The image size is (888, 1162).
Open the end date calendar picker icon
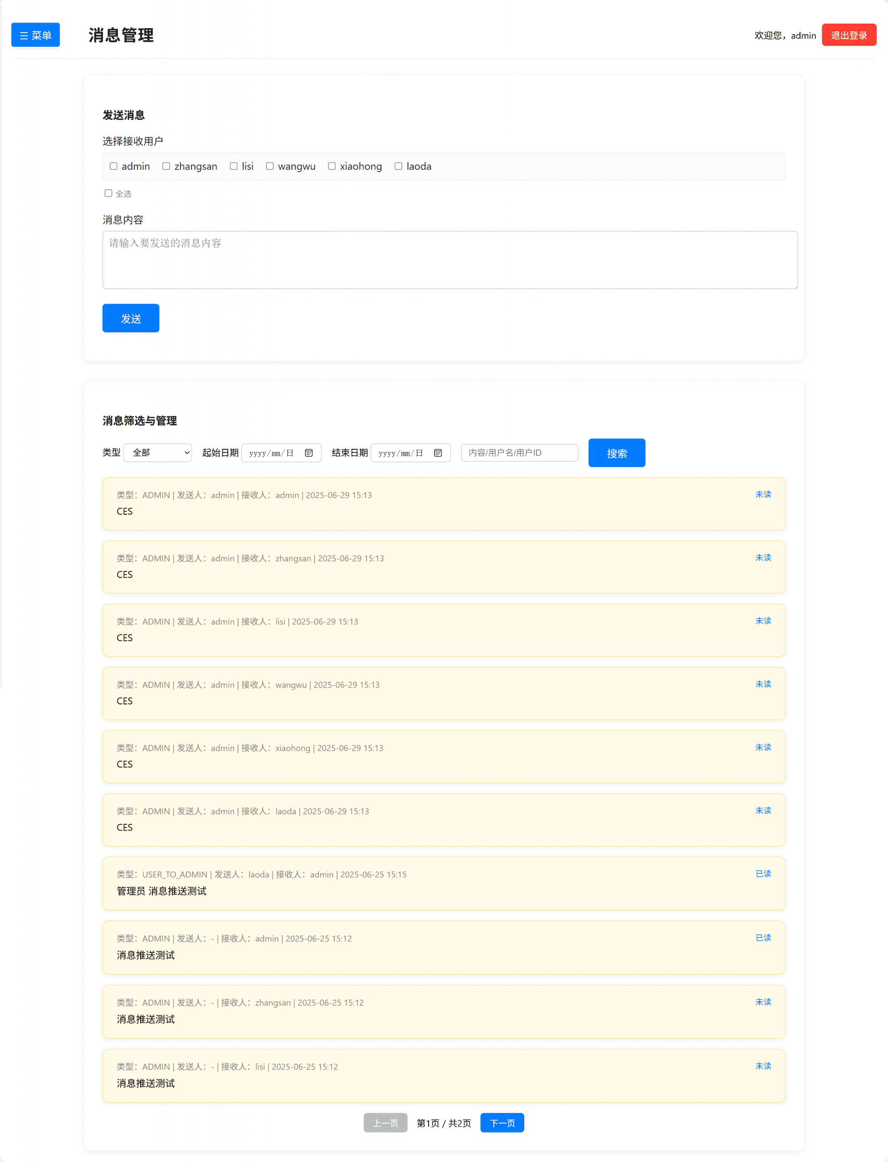point(438,453)
